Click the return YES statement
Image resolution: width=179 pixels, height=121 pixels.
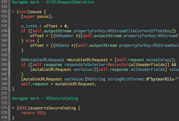point(33,113)
